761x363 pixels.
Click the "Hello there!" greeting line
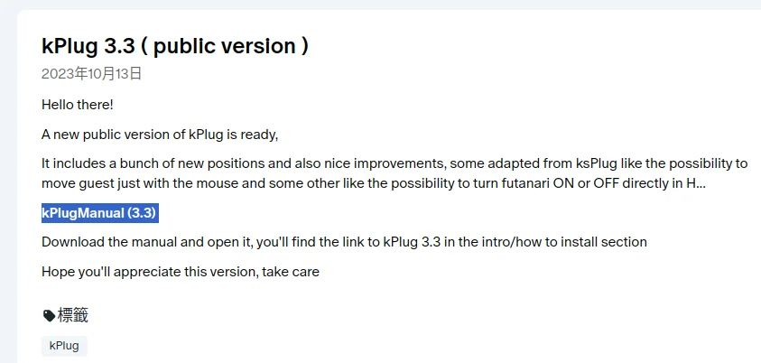[78, 105]
